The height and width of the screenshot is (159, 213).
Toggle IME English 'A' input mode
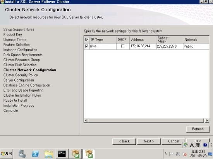pos(192,145)
